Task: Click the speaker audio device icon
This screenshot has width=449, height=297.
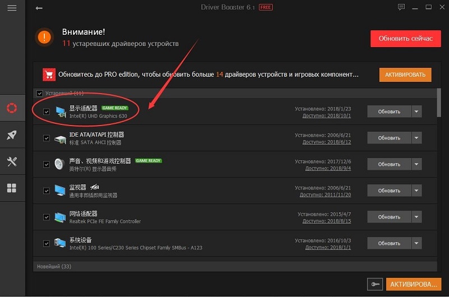Action: [59, 164]
